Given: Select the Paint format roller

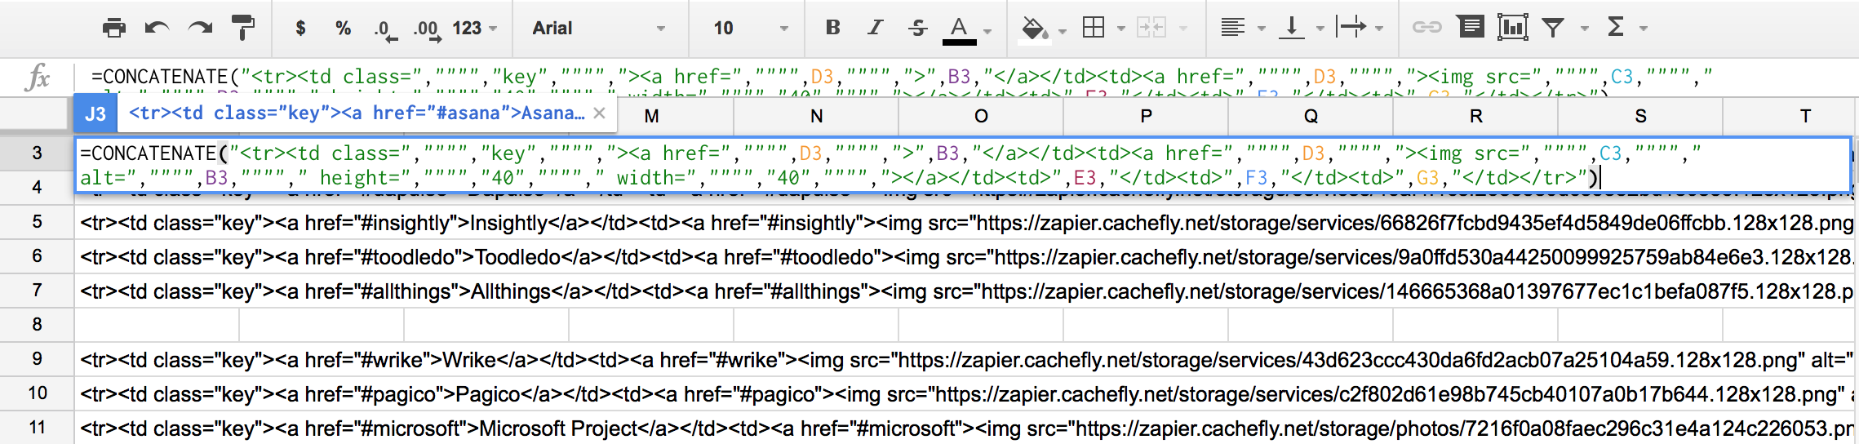Looking at the screenshot, I should pos(243,29).
